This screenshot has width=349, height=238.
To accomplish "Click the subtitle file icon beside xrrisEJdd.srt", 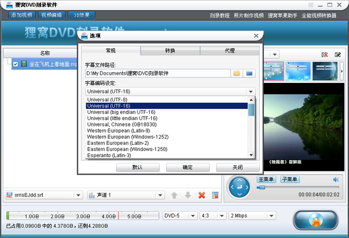I will 9,195.
